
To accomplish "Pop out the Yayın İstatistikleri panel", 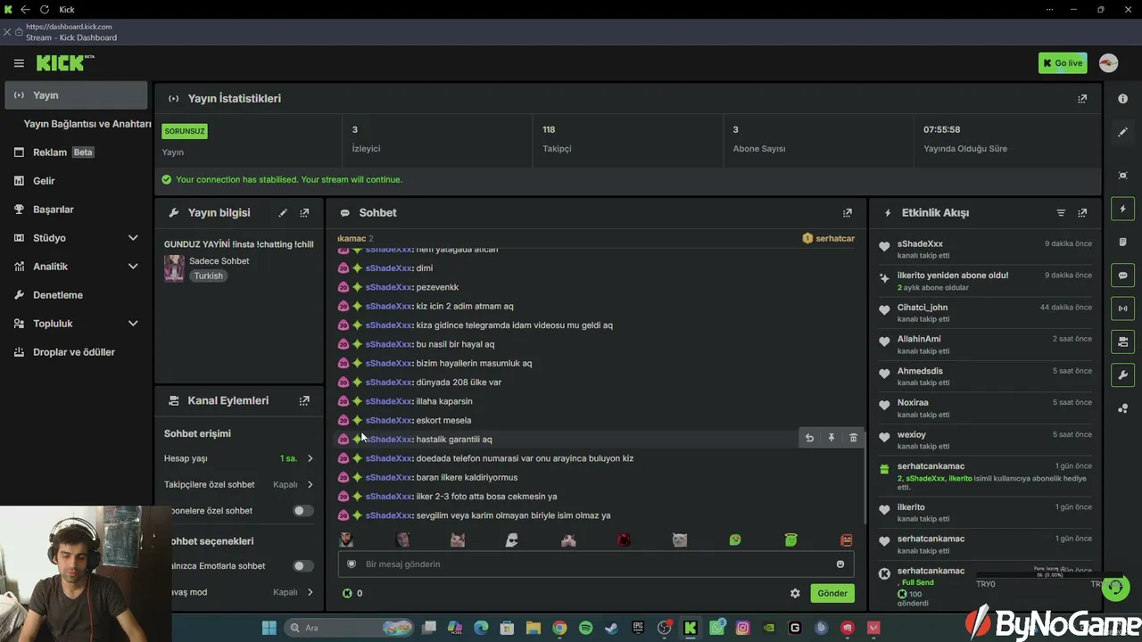I will pos(1082,99).
